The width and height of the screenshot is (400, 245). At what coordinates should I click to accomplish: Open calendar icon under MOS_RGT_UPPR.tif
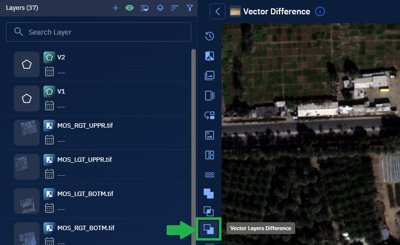(x=49, y=140)
